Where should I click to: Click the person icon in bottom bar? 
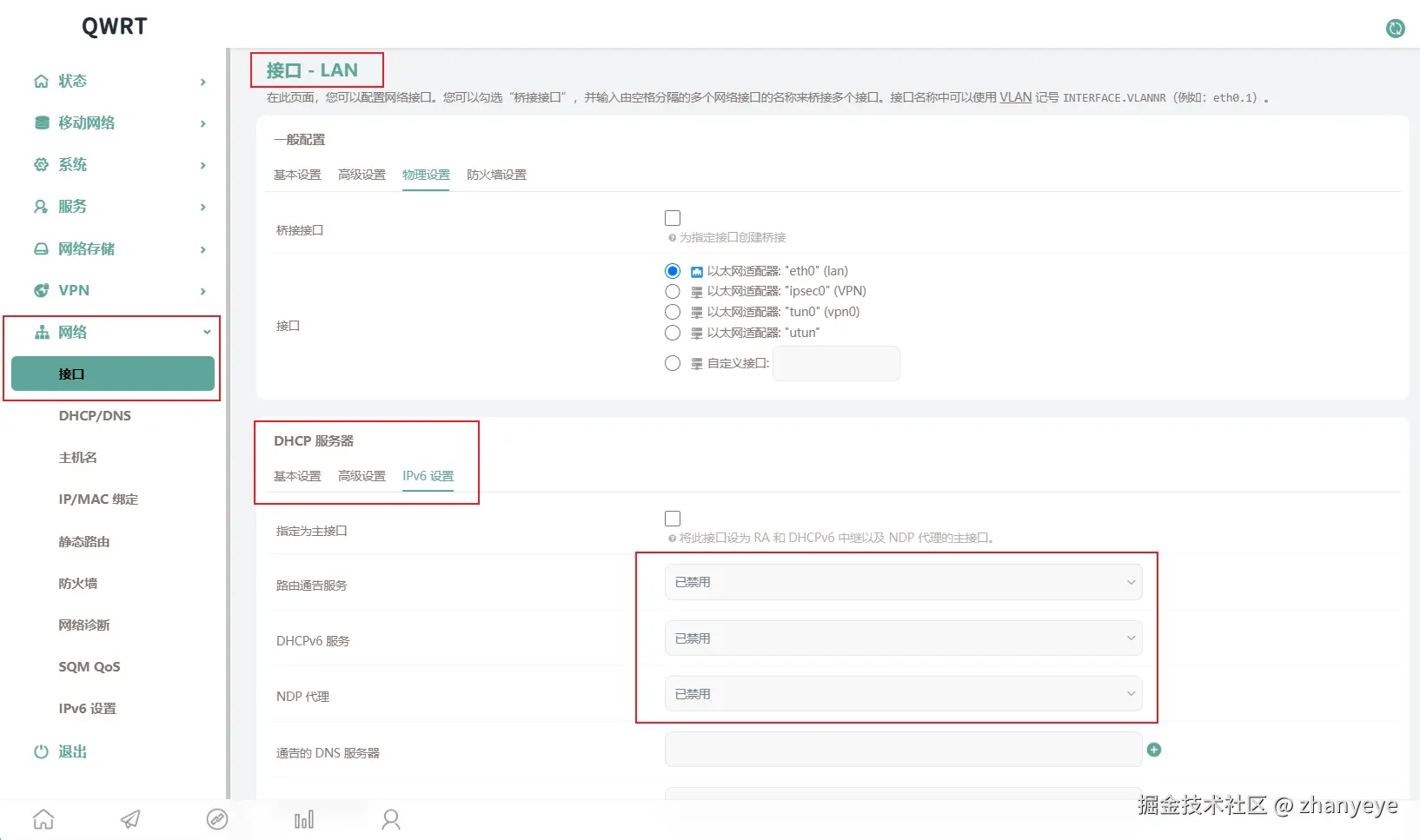(391, 819)
